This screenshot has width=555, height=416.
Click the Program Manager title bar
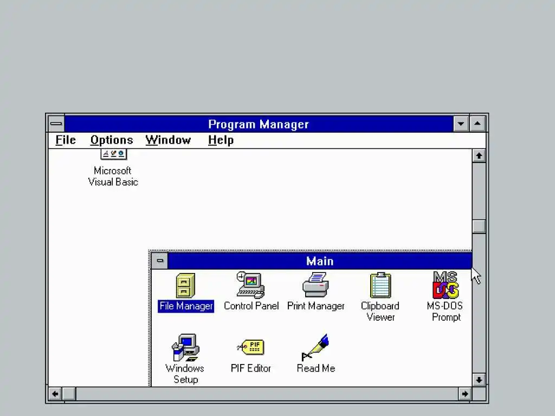point(259,124)
